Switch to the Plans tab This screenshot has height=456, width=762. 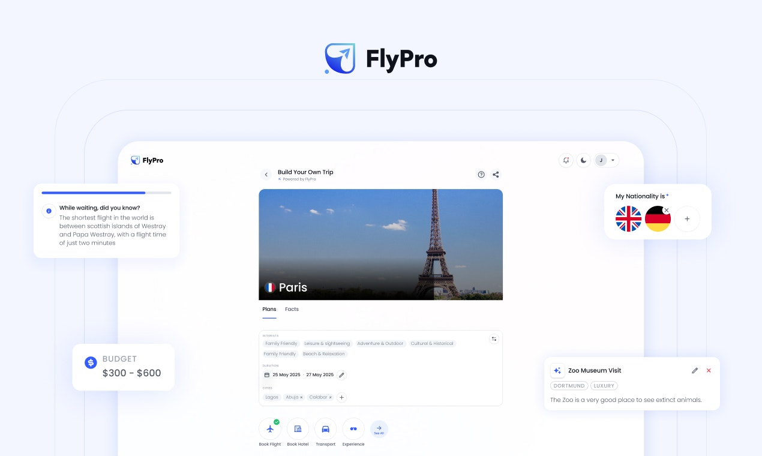tap(269, 309)
